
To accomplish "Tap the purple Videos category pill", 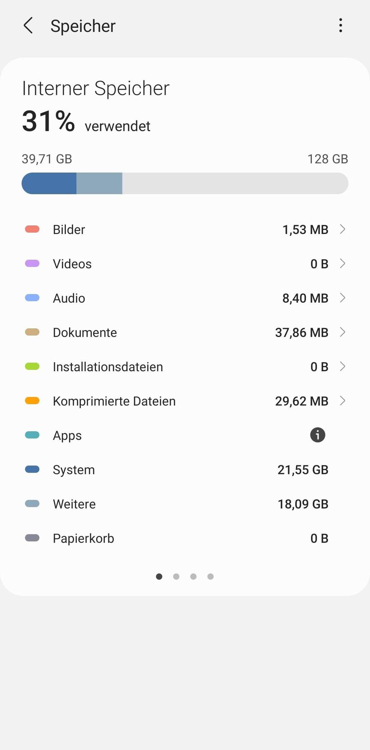I will pos(32,264).
